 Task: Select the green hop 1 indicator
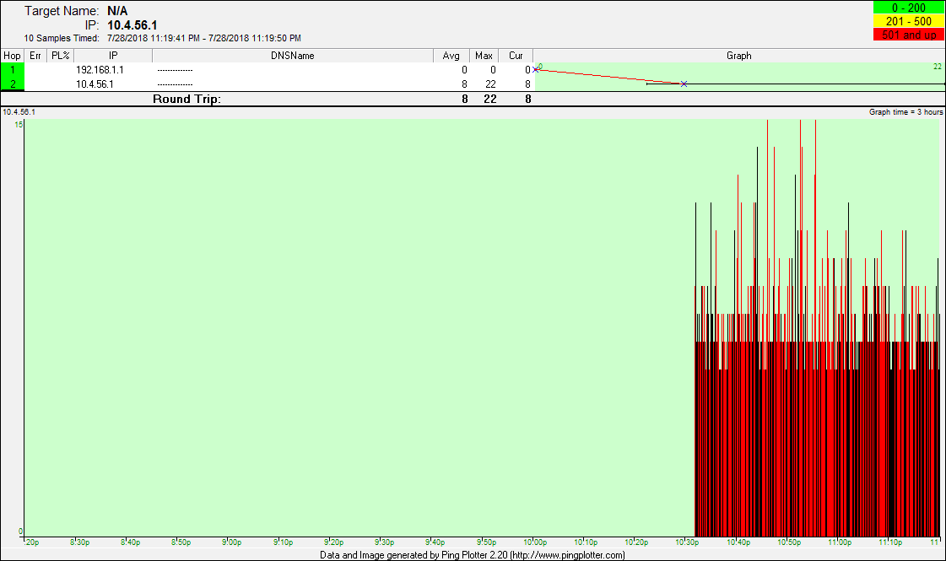coord(13,69)
